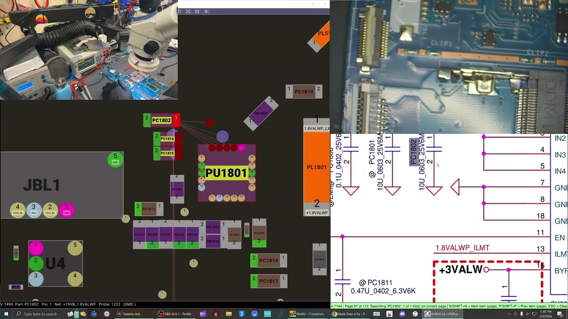Click the green pin 2 of U4

click(x=36, y=263)
